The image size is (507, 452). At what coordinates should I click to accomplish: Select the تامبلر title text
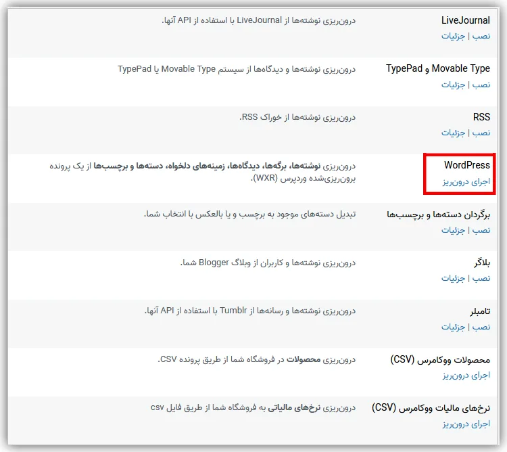click(x=480, y=311)
